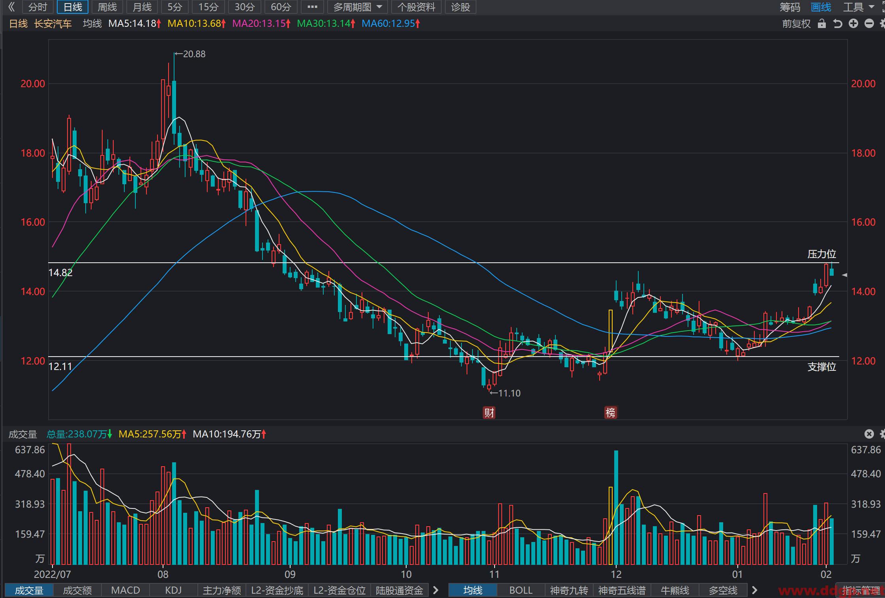This screenshot has height=598, width=885.
Task: Expand more periods via ellipsis button
Action: point(312,7)
